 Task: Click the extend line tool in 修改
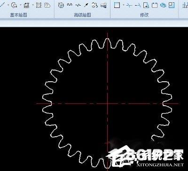[138, 5]
